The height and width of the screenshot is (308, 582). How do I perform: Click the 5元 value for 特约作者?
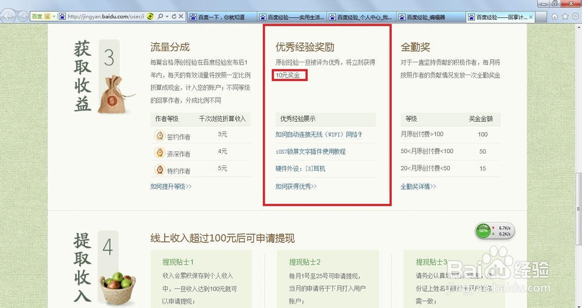[x=222, y=168]
